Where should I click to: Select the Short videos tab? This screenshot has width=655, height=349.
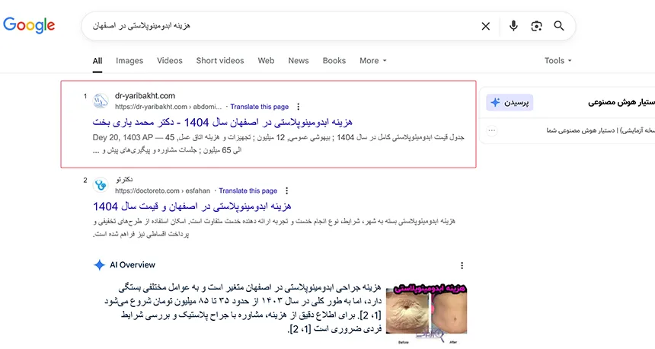tap(220, 61)
